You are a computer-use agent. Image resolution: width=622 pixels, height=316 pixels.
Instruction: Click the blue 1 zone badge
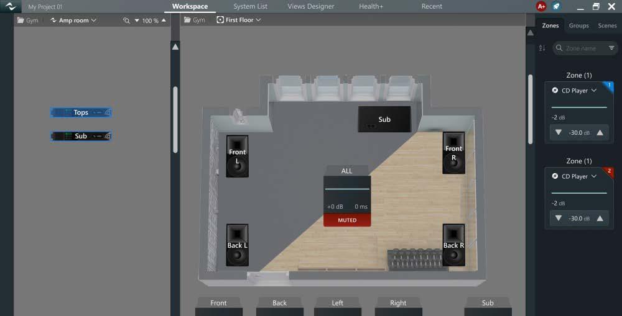(610, 86)
